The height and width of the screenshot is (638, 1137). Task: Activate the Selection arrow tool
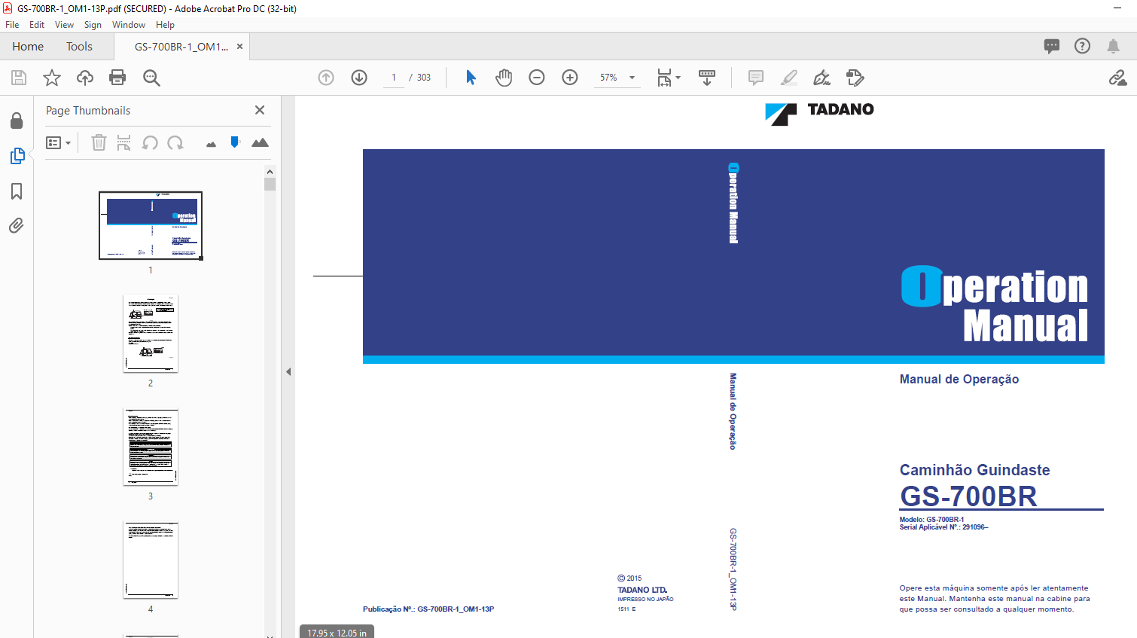coord(471,78)
